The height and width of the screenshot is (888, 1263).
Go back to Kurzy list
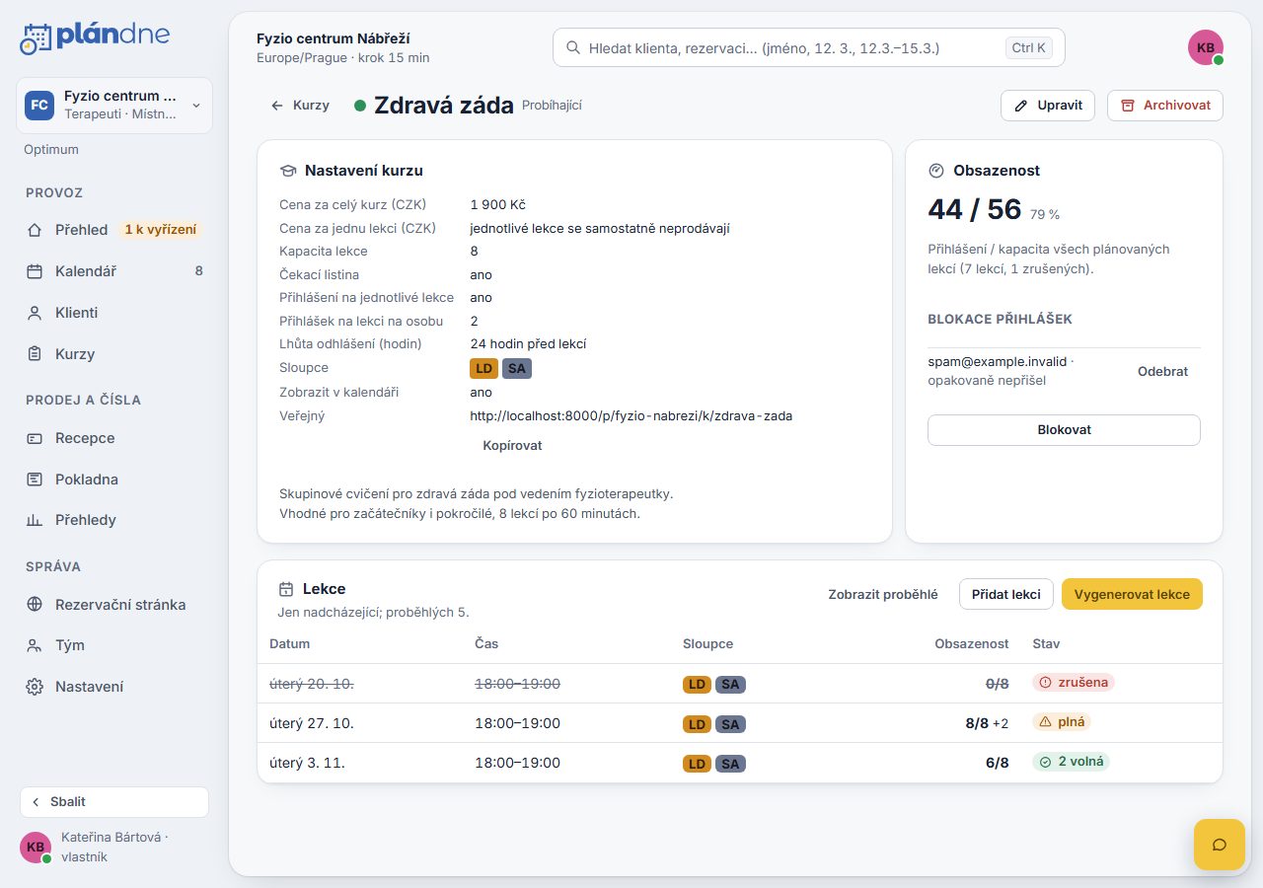[x=300, y=106]
